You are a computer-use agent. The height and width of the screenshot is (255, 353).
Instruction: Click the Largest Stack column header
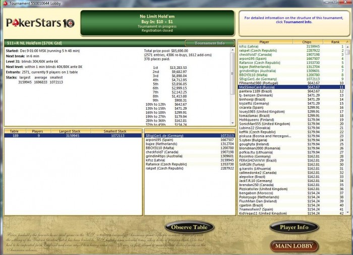tap(71, 131)
